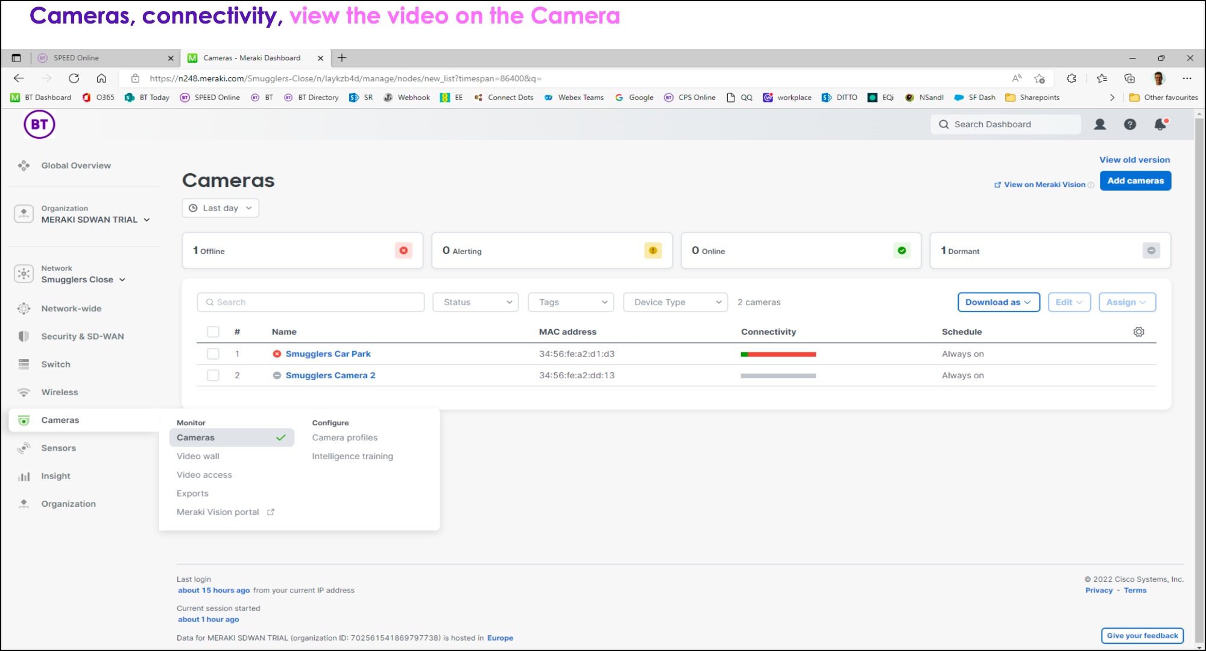This screenshot has width=1206, height=651.
Task: Click the grey dormant status card icon
Action: coord(1151,250)
